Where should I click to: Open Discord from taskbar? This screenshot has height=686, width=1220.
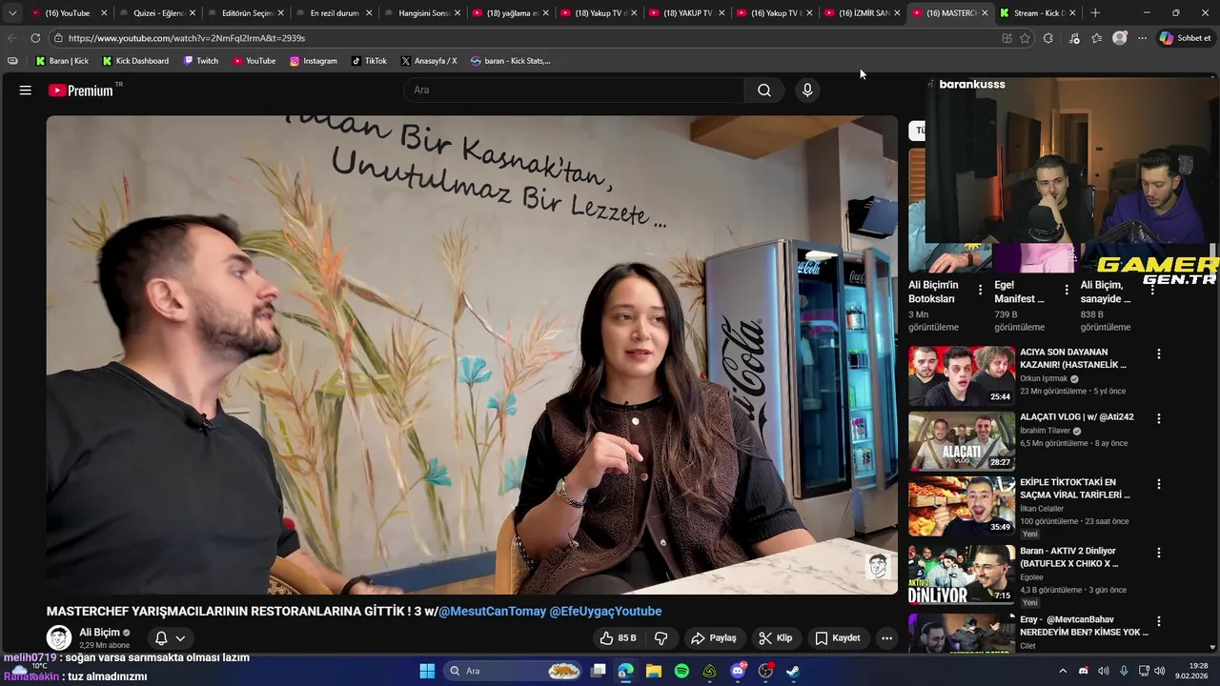(738, 671)
